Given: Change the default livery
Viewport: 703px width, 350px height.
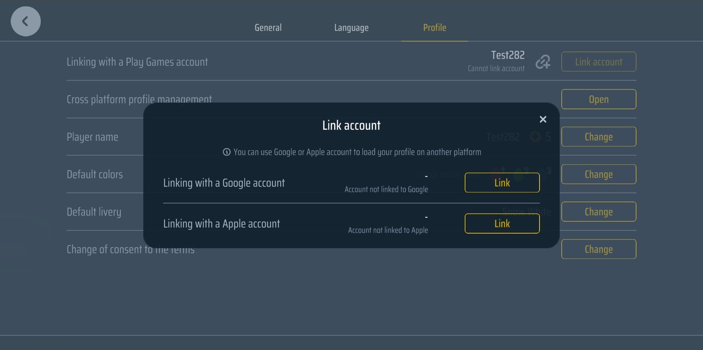Looking at the screenshot, I should pyautogui.click(x=598, y=211).
